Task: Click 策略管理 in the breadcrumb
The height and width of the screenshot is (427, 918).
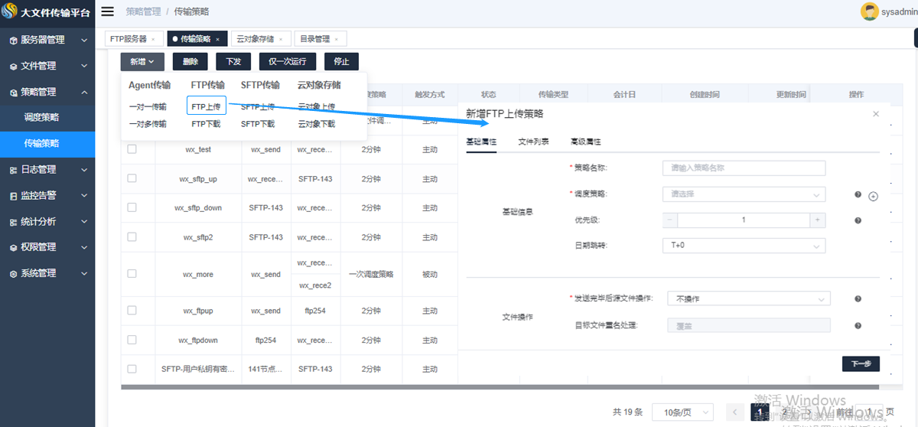Action: (x=143, y=12)
